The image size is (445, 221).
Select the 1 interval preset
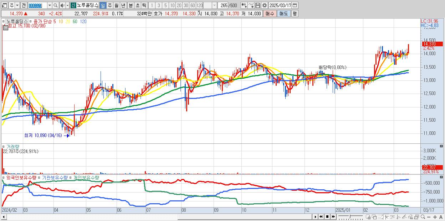pos(152,5)
